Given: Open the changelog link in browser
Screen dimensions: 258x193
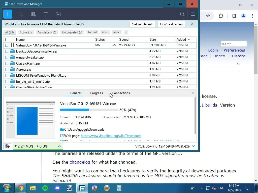Looking at the screenshot, I should 80,162.
